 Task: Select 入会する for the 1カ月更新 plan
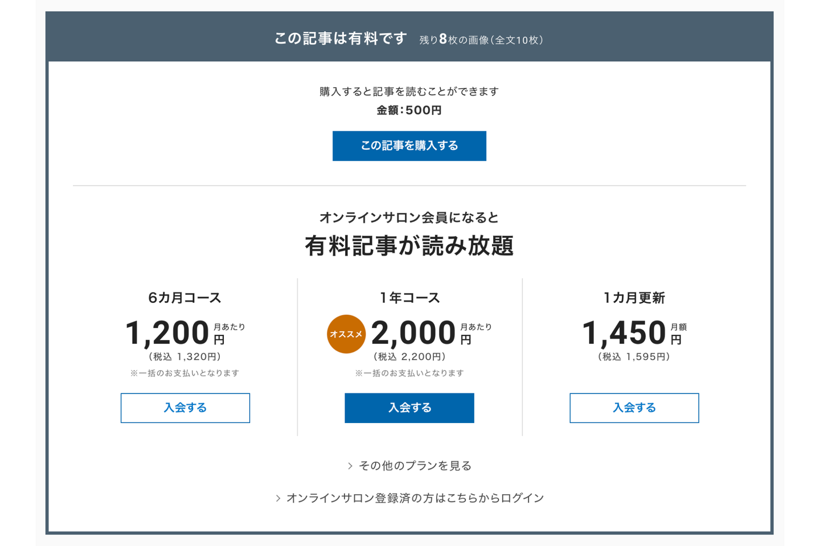pyautogui.click(x=634, y=408)
